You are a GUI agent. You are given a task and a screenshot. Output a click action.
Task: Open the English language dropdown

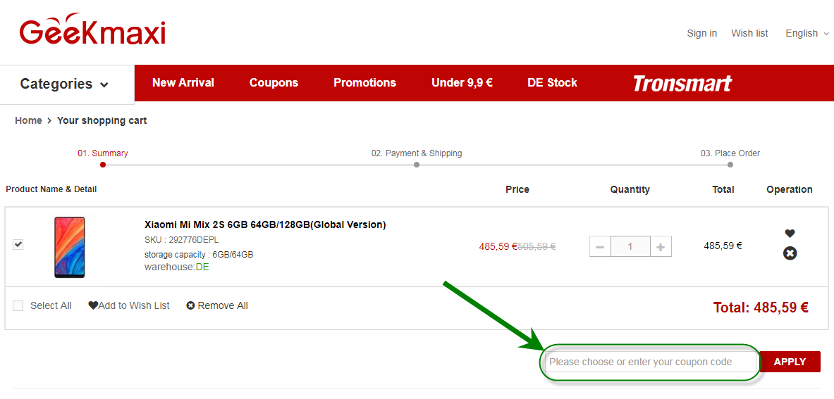pyautogui.click(x=807, y=34)
